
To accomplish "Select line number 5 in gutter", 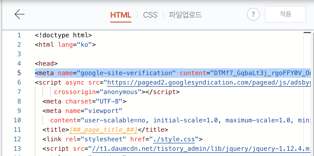I will [x=19, y=73].
